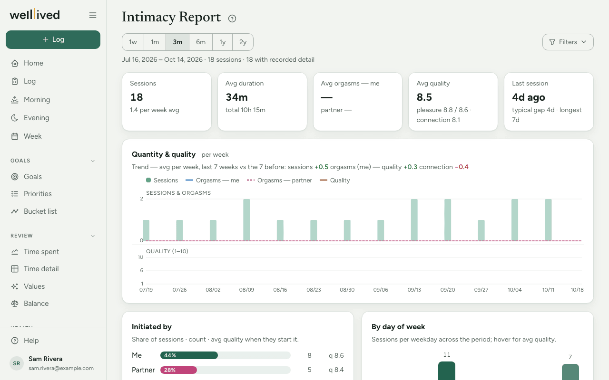The width and height of the screenshot is (609, 380).
Task: Toggle Sessions series in chart legend
Action: click(162, 180)
